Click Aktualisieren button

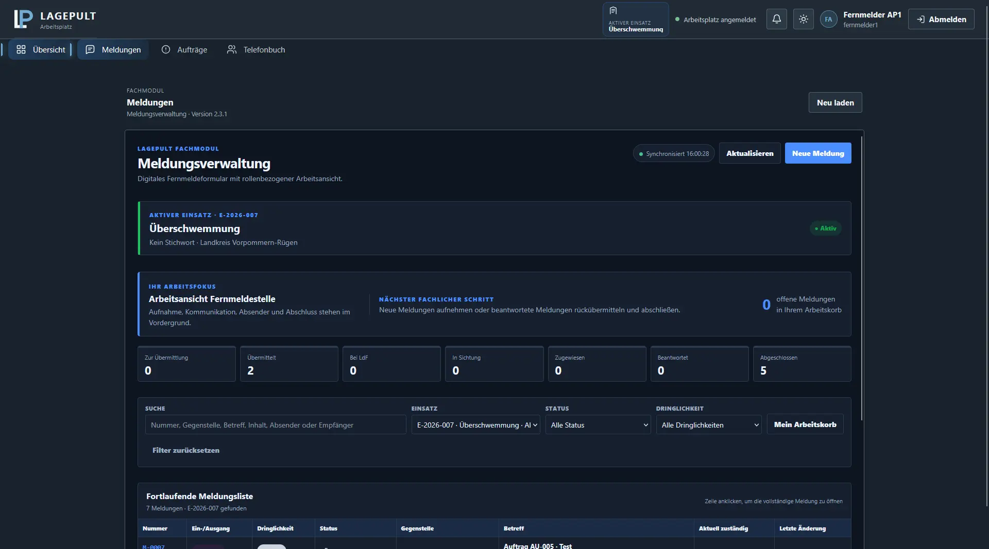[x=749, y=153]
